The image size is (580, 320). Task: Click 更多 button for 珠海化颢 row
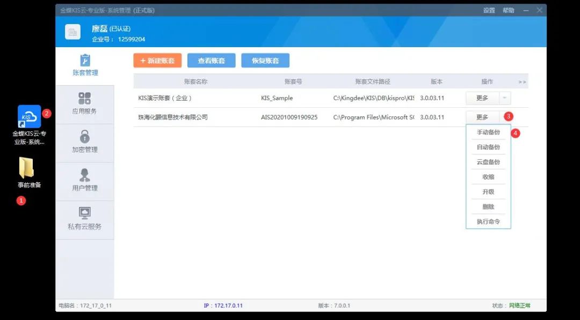point(482,117)
